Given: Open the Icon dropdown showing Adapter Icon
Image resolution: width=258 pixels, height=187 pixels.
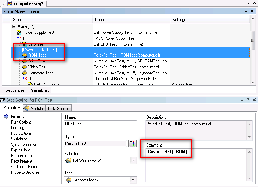Looking at the screenshot, I should (x=133, y=180).
